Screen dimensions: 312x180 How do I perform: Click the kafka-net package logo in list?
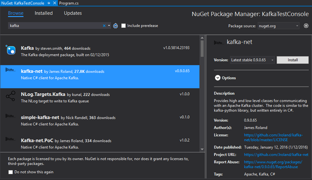[10, 70]
